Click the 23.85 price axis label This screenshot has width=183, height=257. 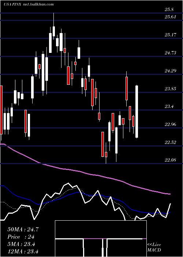pos(171,89)
